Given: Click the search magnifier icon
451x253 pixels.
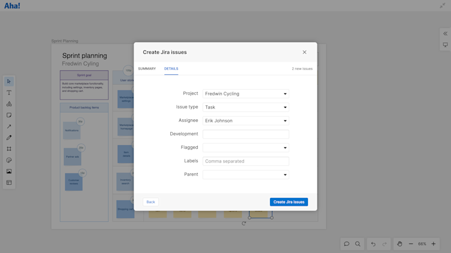Looking at the screenshot, I should [358, 244].
